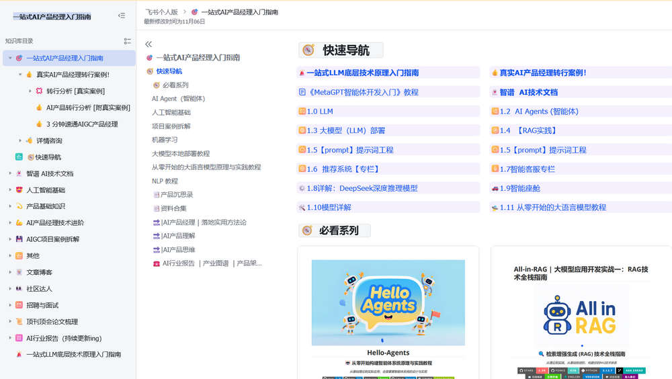The image size is (672, 379).
Task: Collapse the 真实AI产品经理转行案例! tree node
Action: [20, 75]
